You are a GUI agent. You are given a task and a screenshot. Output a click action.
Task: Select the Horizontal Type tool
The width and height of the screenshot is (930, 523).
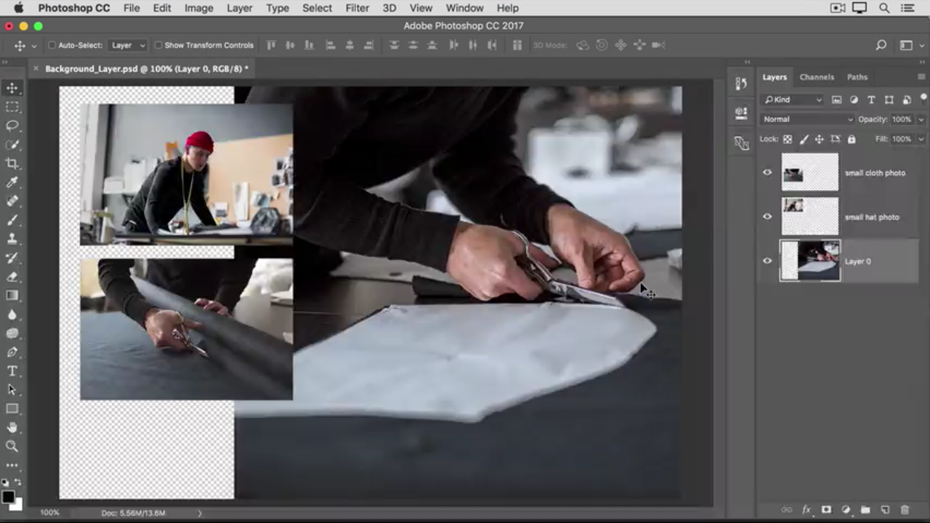click(12, 371)
